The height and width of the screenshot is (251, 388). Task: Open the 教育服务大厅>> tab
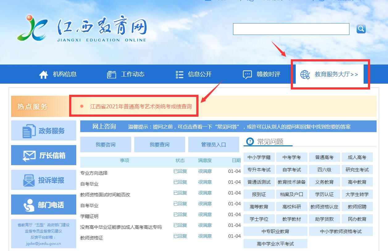pos(330,74)
